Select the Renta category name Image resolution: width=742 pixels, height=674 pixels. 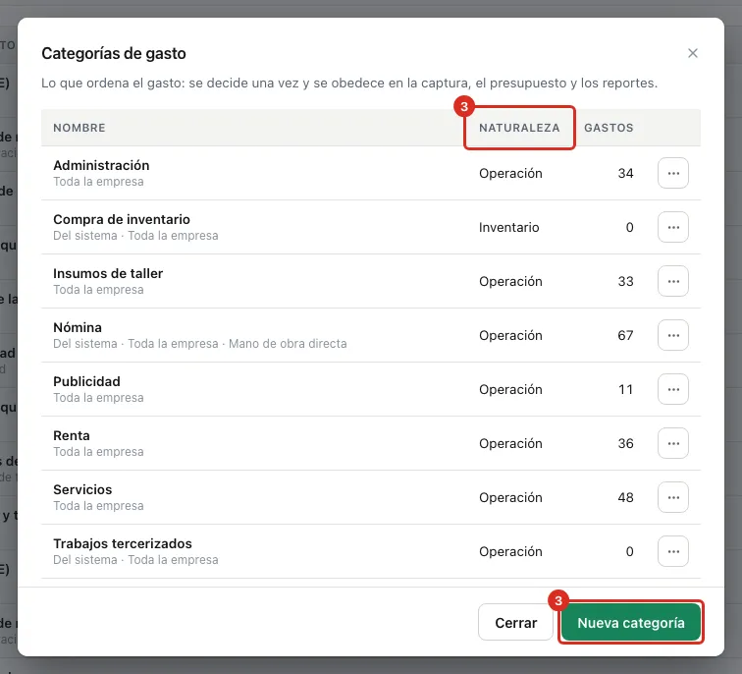pos(72,435)
